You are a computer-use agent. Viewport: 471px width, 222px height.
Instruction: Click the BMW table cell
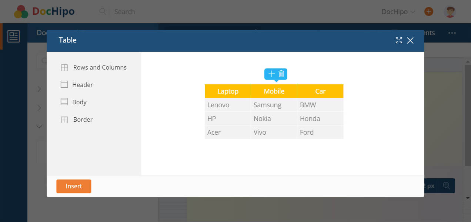[320, 105]
